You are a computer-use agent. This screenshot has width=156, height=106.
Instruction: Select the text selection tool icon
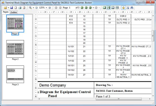pos(128,8)
